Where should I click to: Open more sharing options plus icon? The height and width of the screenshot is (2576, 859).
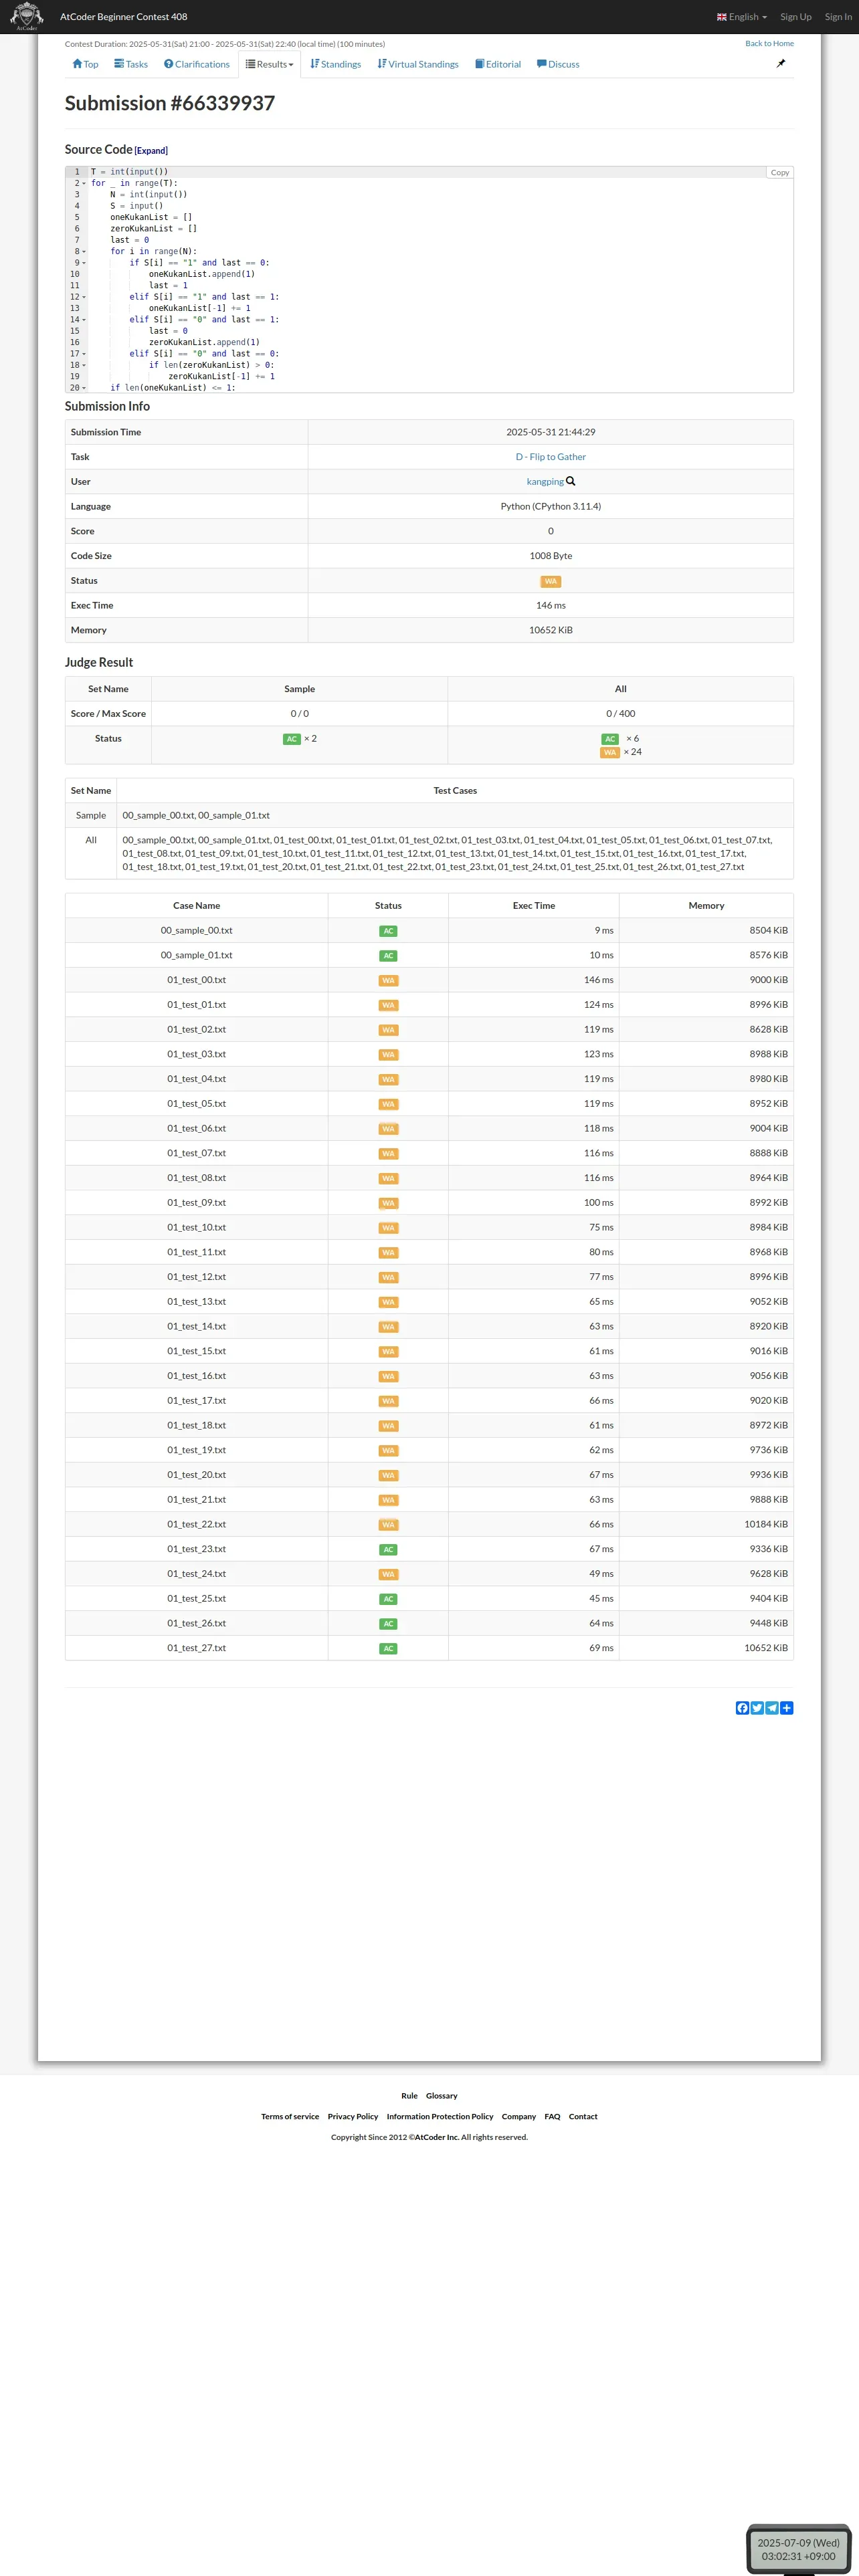pyautogui.click(x=787, y=1708)
